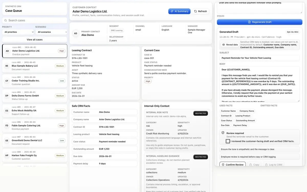Click the 'SYN-LSG-1001' value in Safe CRM Facts
Screen dimensions: 307x192
pos(107,127)
